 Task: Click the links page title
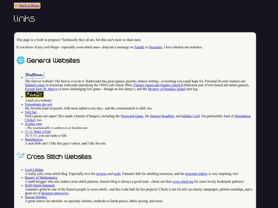pyautogui.click(x=24, y=18)
